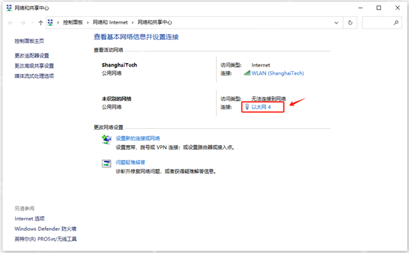Go up one level with Up arrow
This screenshot has height=253, width=409.
point(41,23)
